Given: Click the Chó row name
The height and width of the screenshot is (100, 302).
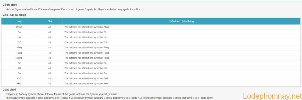Looking at the screenshot, I should [x=19, y=78].
